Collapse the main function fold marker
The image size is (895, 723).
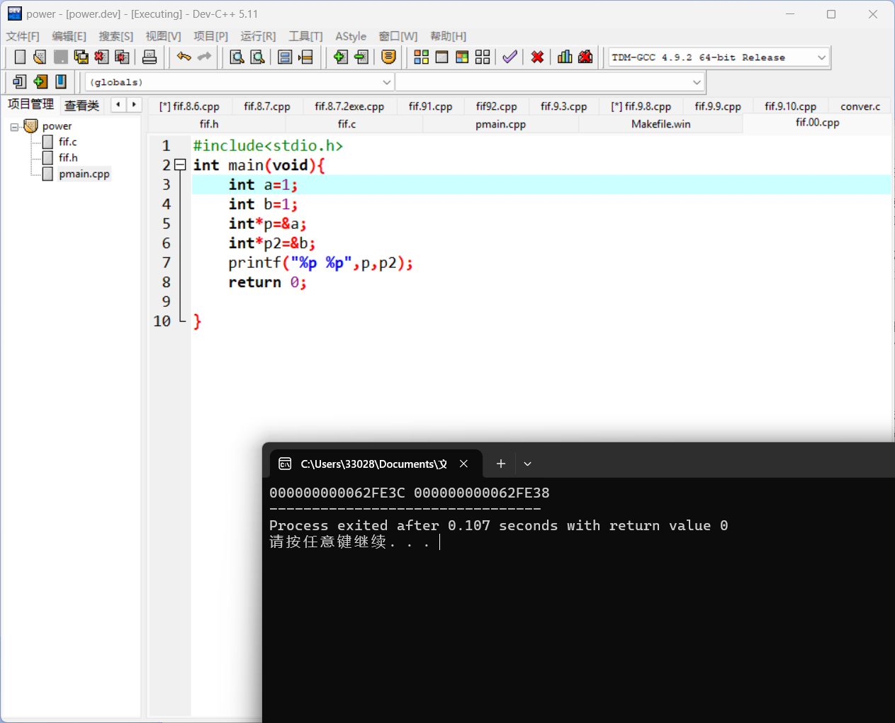tap(180, 165)
